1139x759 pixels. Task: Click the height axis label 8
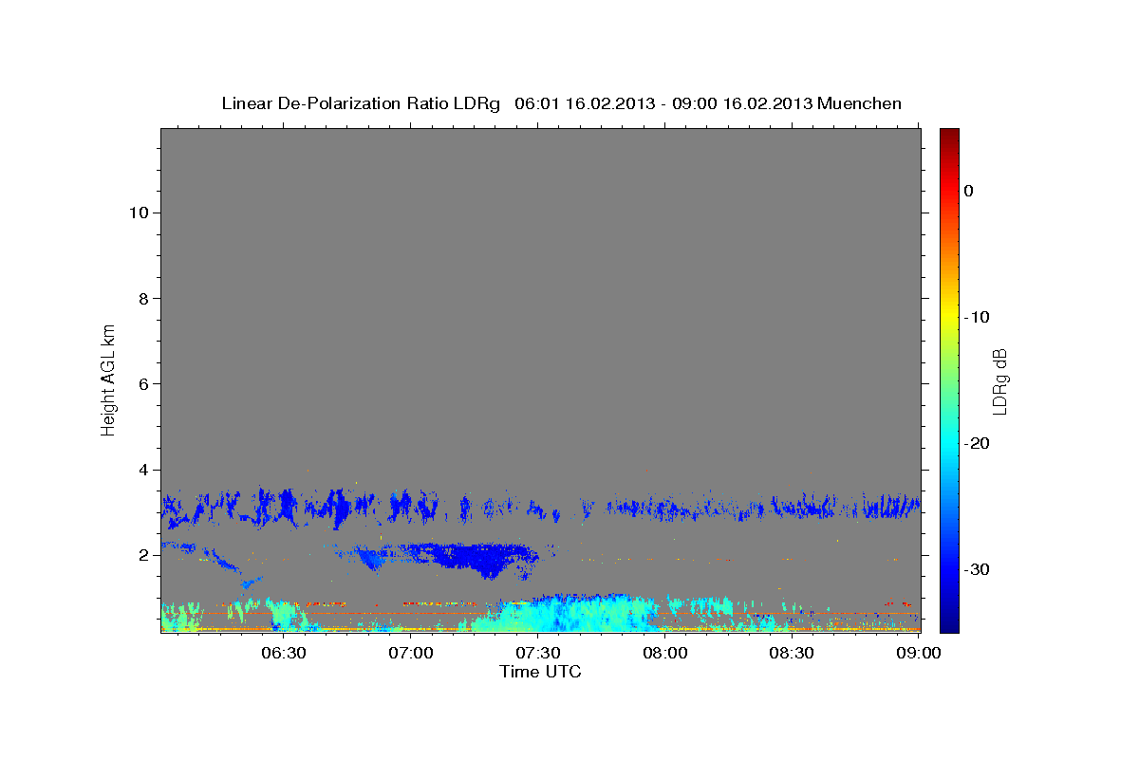coord(142,298)
